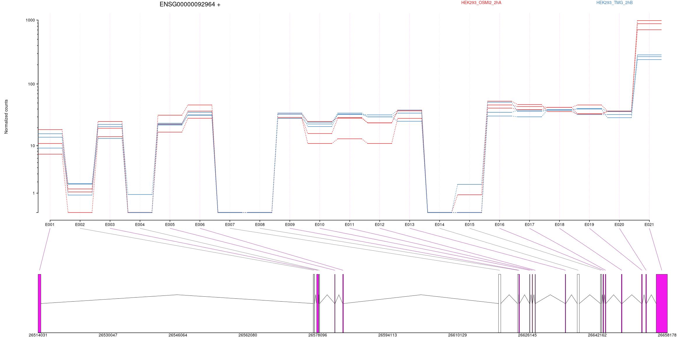Click exon label E016

tap(499, 225)
